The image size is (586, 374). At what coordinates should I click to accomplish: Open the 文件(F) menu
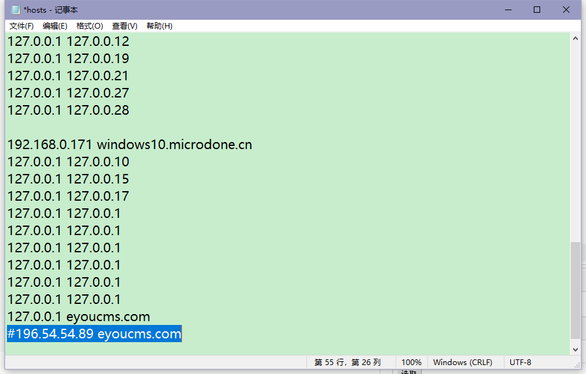click(22, 26)
